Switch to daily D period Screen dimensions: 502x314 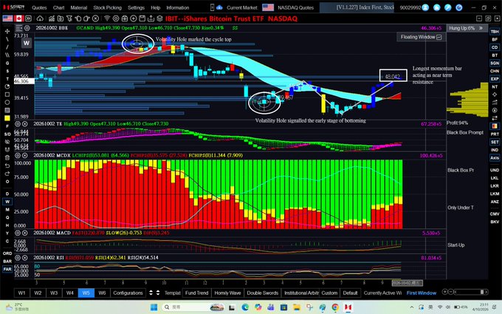click(x=7, y=194)
